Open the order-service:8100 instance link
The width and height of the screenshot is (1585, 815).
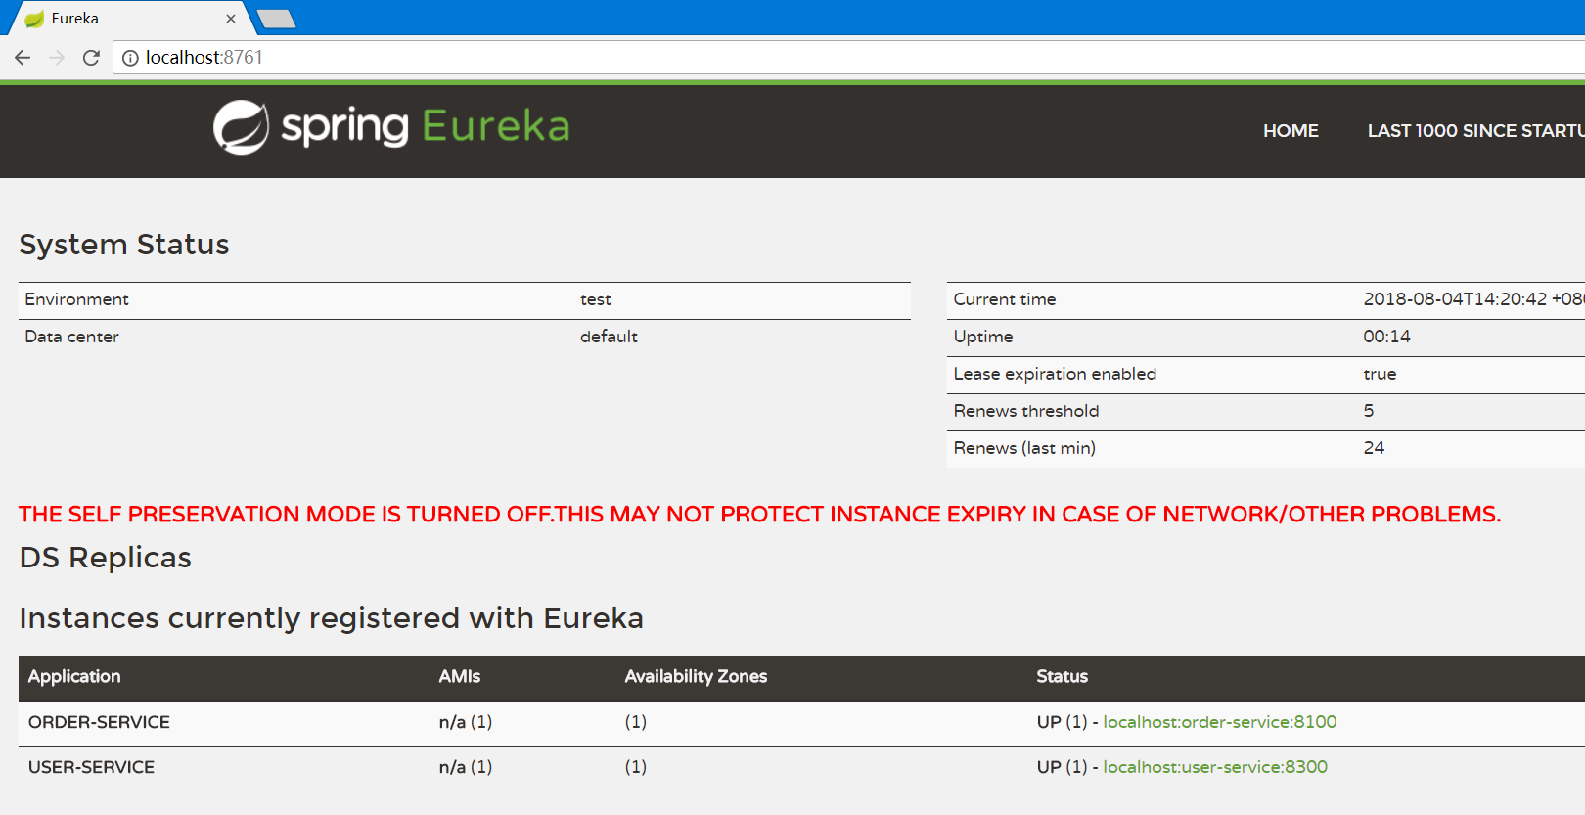coord(1220,722)
